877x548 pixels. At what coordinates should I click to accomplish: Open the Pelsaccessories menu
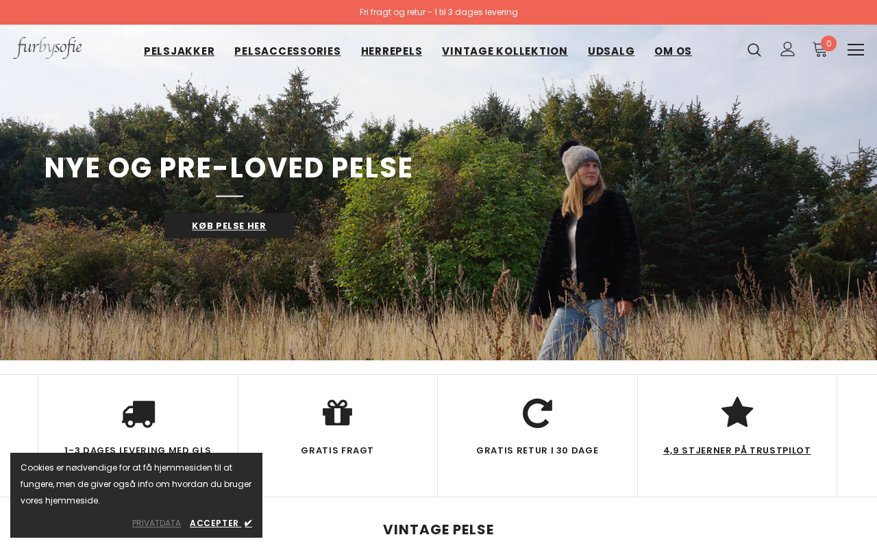(288, 51)
